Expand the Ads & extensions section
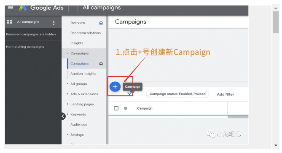This screenshot has height=153, width=282. (x=67, y=94)
